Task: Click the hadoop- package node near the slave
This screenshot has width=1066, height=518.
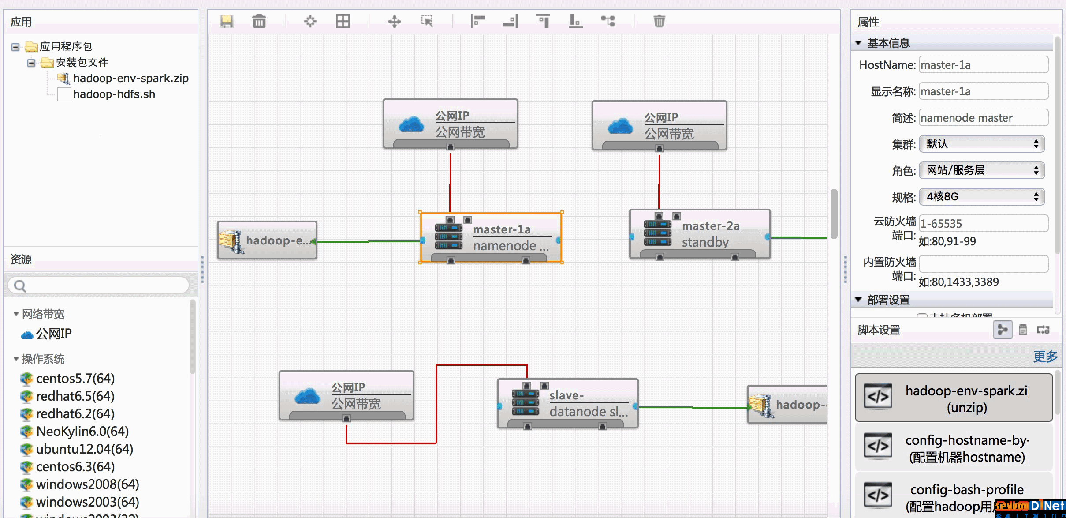Action: pos(787,404)
